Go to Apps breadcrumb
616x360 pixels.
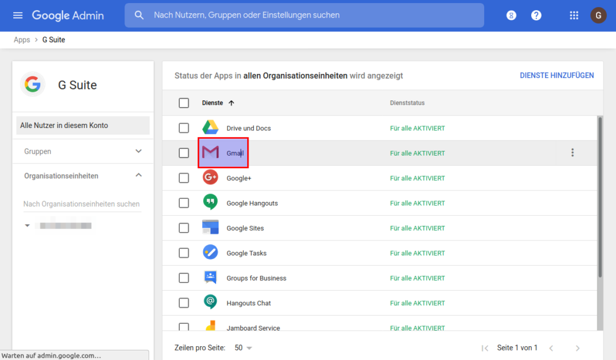click(x=22, y=40)
